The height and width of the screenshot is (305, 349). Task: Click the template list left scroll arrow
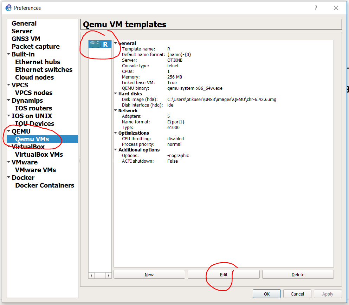91,276
